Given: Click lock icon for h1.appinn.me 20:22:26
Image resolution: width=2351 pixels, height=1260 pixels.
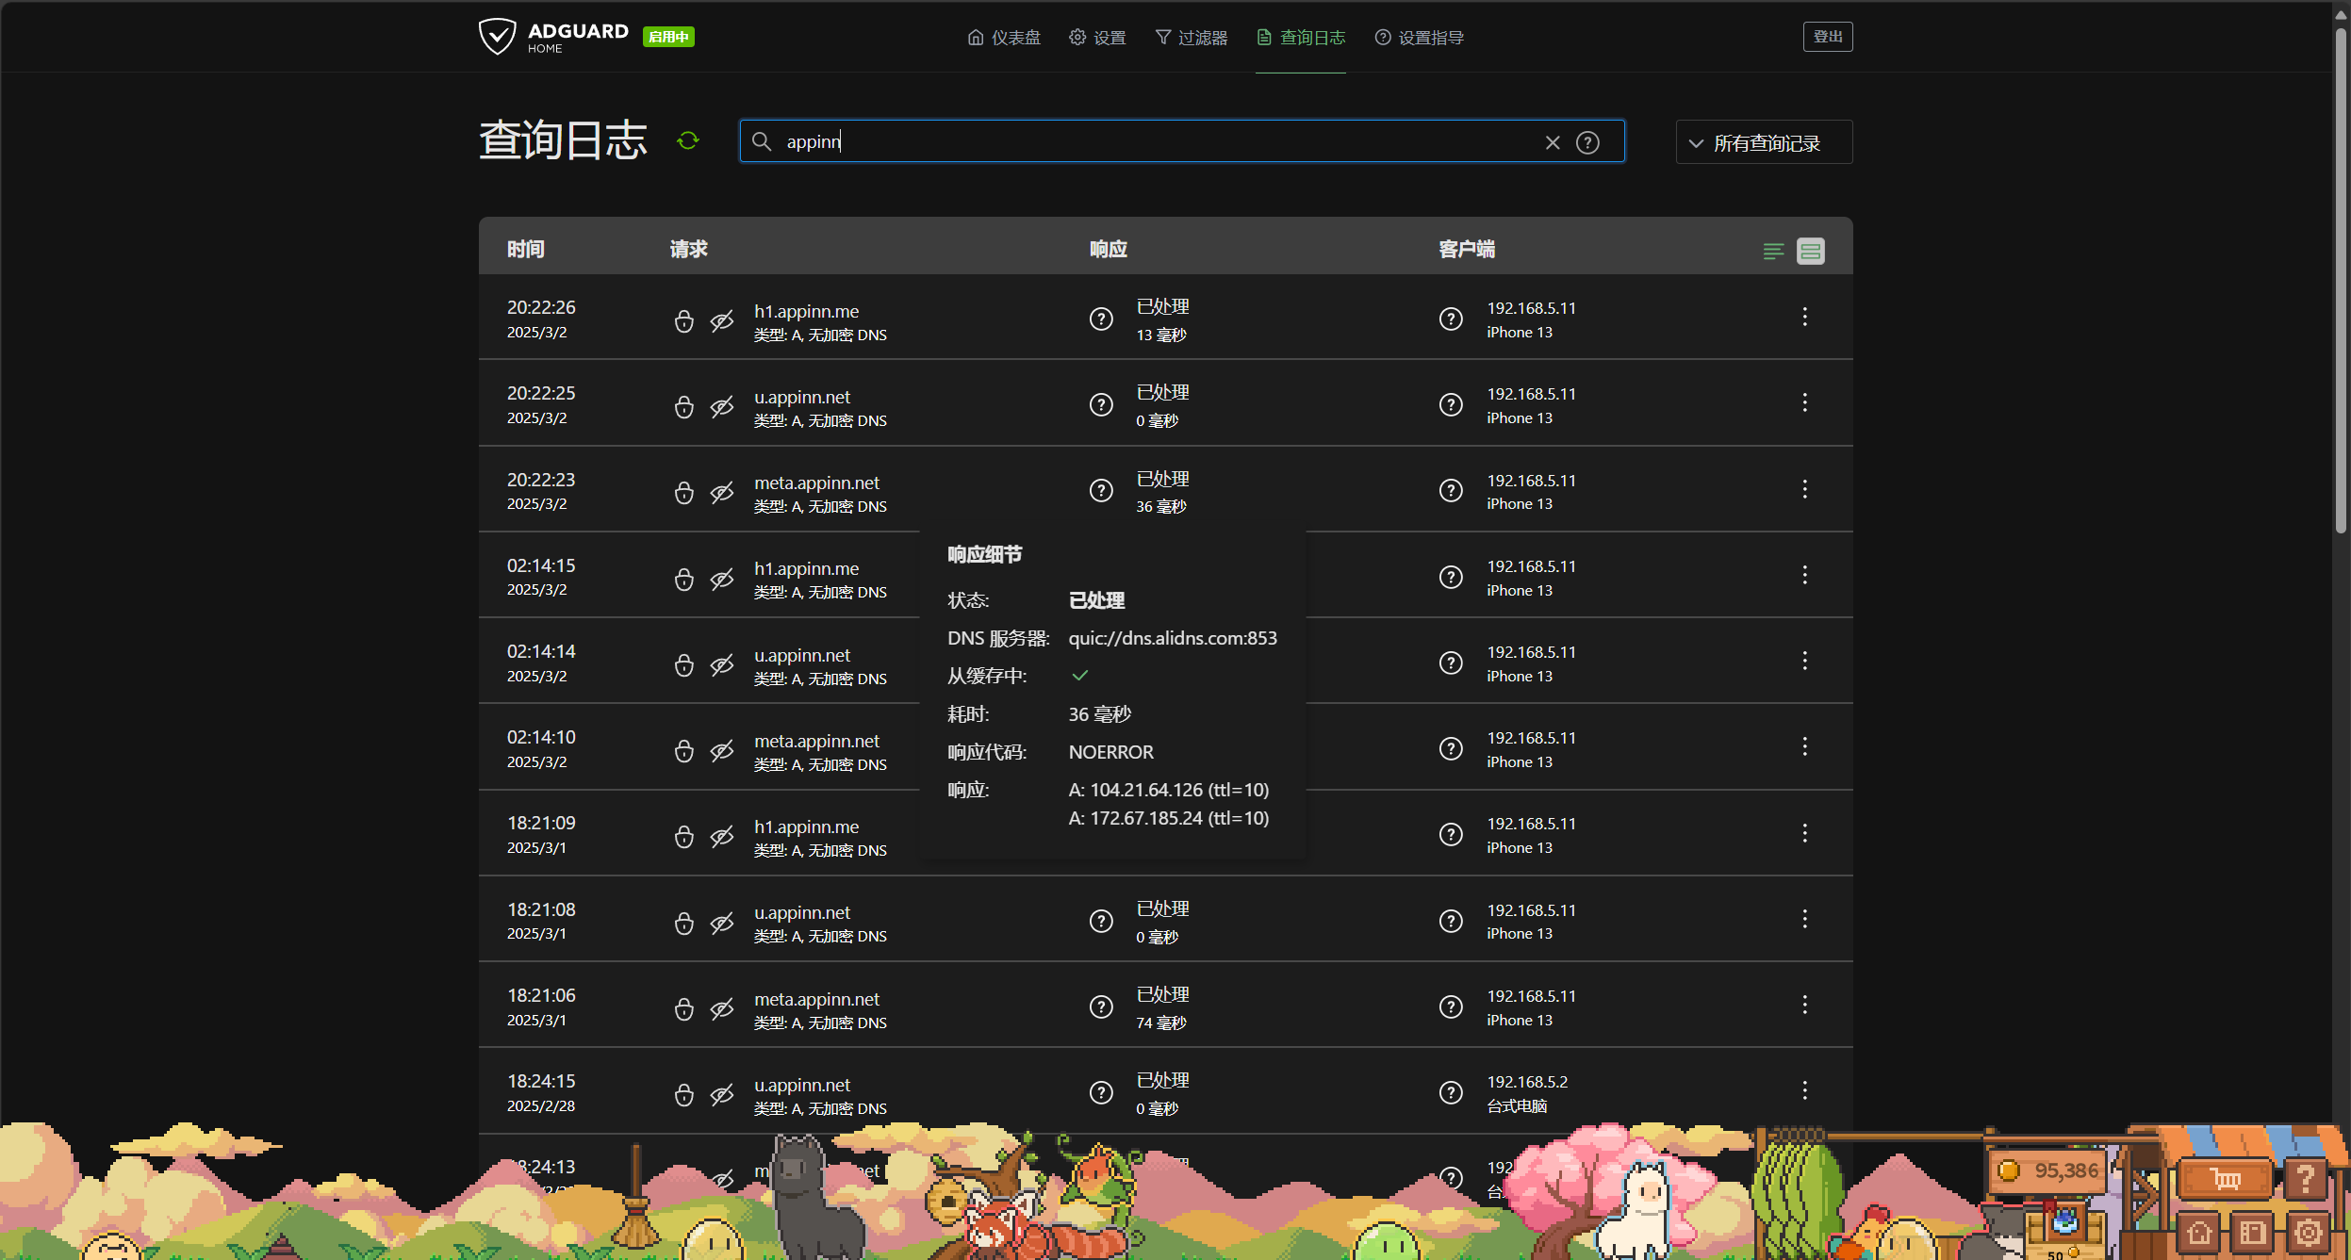Looking at the screenshot, I should click(684, 321).
